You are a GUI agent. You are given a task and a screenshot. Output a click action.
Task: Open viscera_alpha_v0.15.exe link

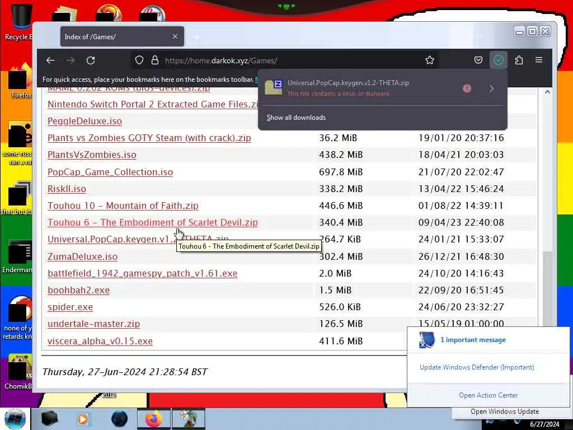coord(100,341)
